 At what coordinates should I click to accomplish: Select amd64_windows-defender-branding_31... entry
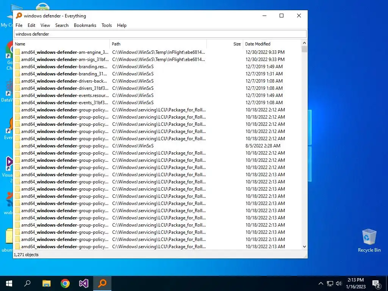click(x=64, y=74)
